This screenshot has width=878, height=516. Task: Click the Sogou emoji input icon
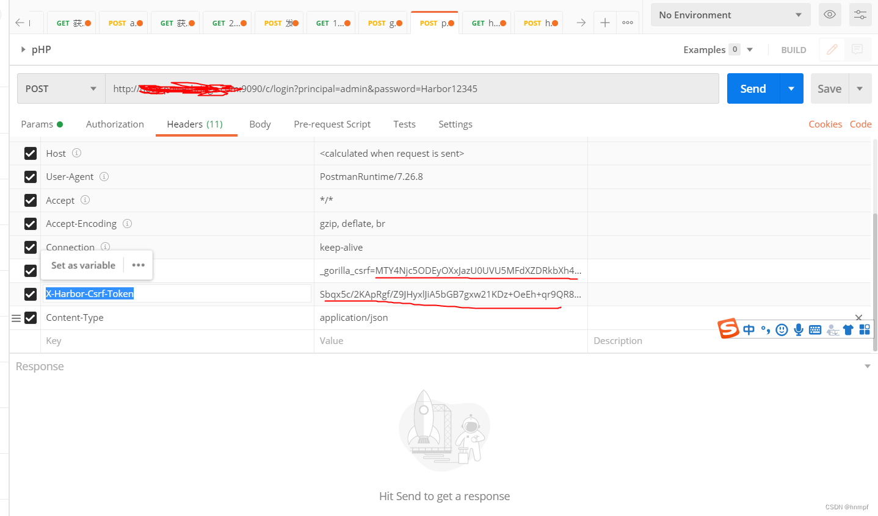(x=782, y=329)
